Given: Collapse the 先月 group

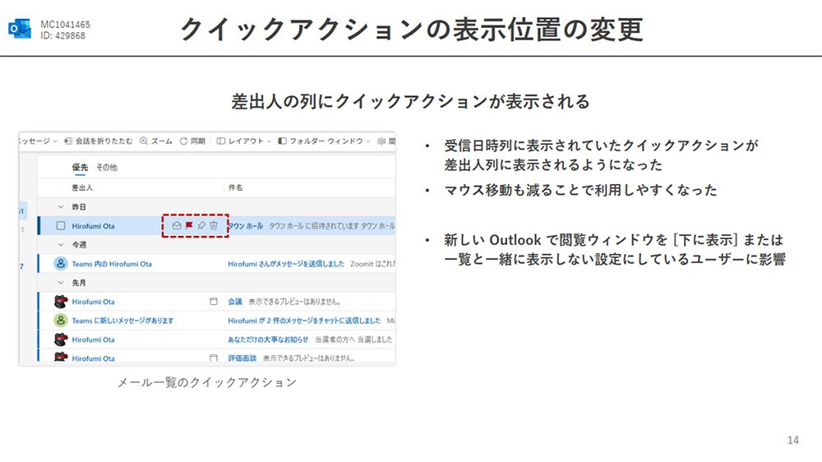Looking at the screenshot, I should click(x=61, y=283).
